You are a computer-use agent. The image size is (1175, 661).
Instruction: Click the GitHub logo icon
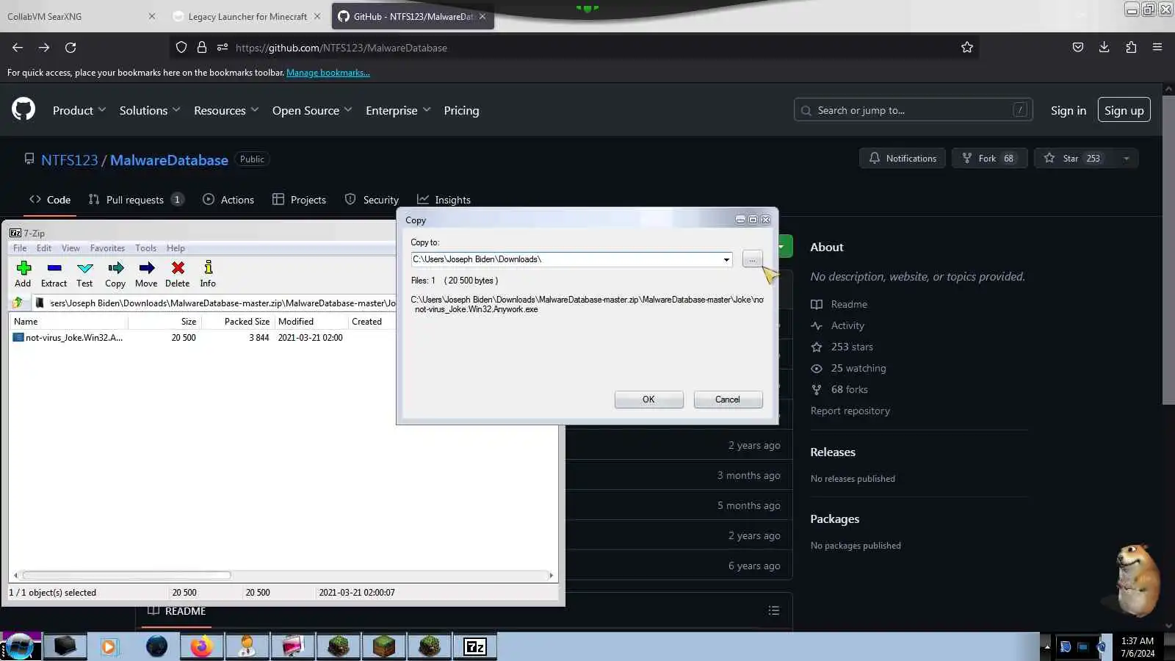23,109
